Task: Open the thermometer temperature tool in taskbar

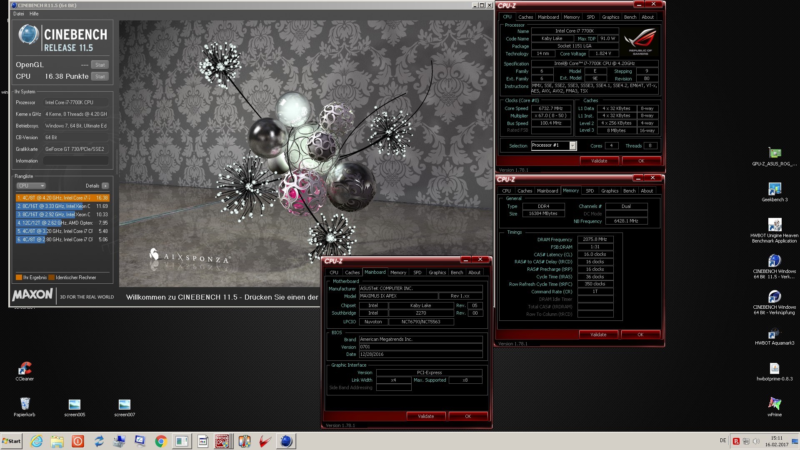Action: (x=245, y=441)
